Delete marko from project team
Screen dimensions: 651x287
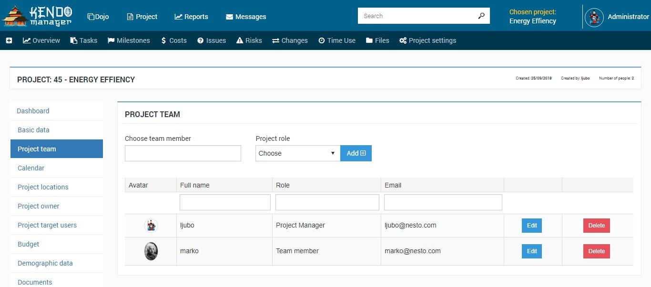tap(597, 251)
